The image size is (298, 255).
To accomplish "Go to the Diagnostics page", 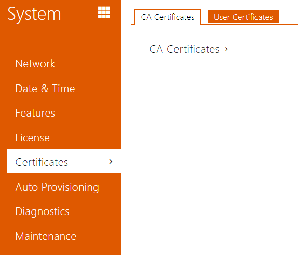I will (x=42, y=211).
